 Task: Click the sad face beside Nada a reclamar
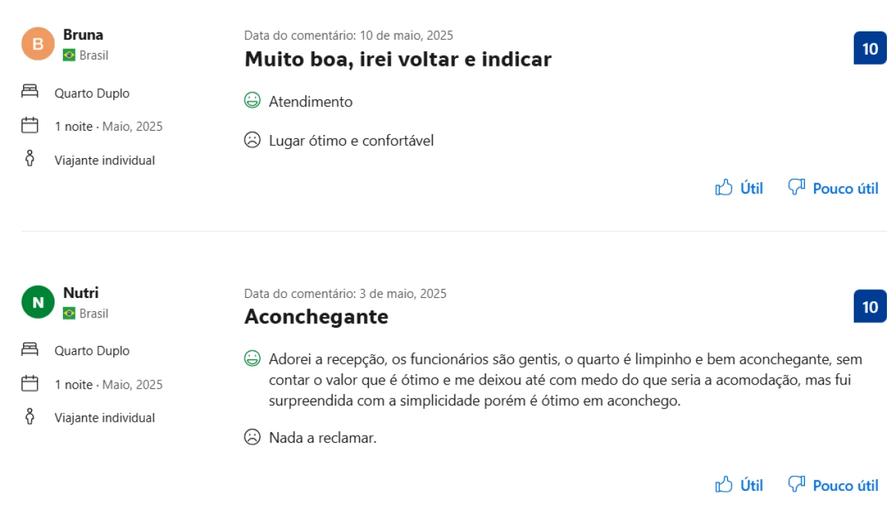(x=252, y=437)
